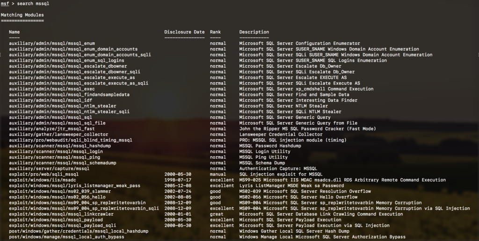
Task: Select lyris_listmanager_weak_pass module path
Action: pos(74,186)
